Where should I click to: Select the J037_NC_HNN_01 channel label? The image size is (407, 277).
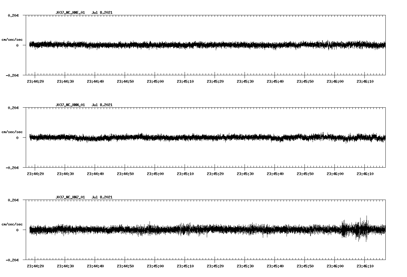(x=70, y=105)
